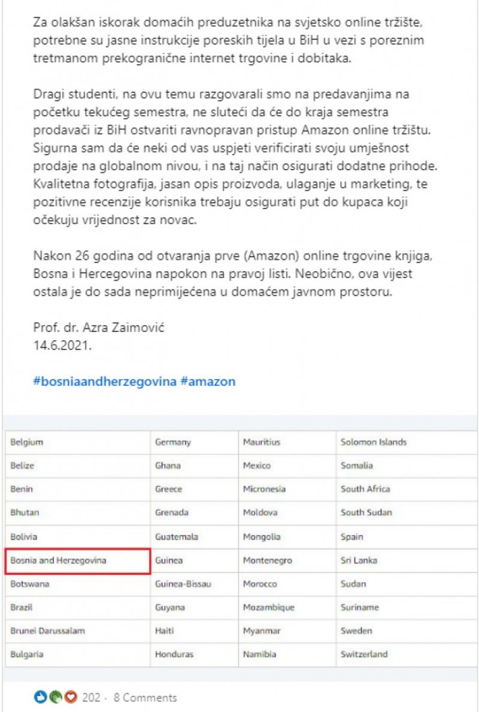Open the 202 reactions count
Viewport: 479px width, 712px height.
tap(91, 697)
